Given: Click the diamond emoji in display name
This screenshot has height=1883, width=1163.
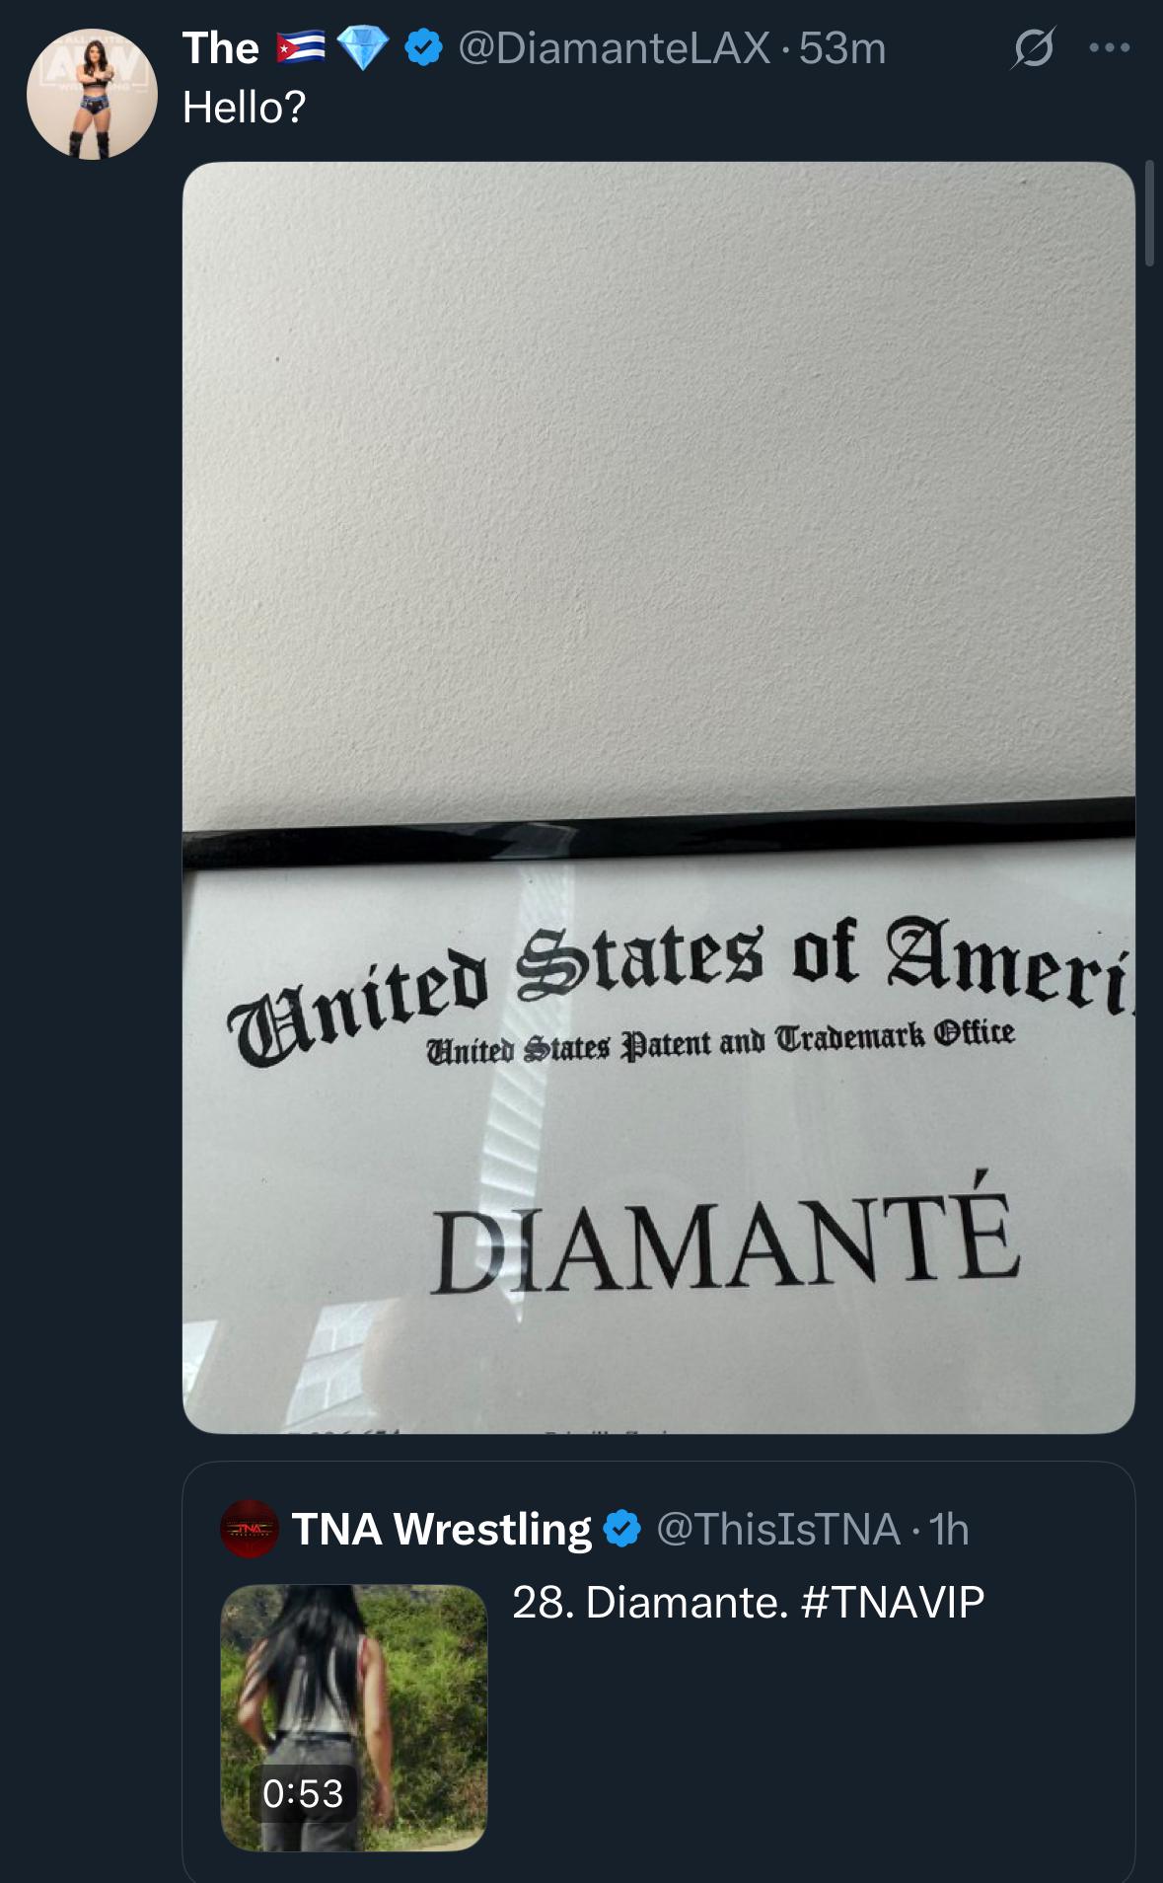Looking at the screenshot, I should coord(362,47).
